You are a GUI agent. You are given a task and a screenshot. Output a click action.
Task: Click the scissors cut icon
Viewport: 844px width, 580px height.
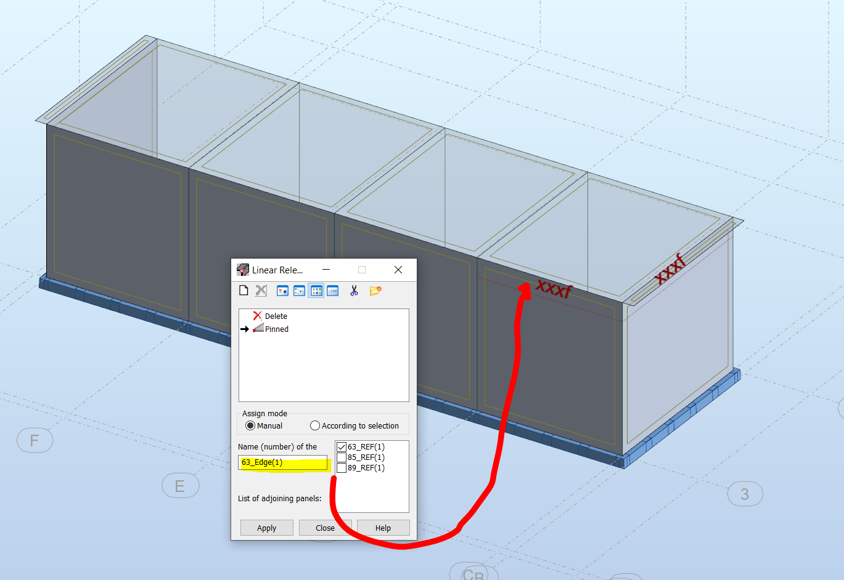pos(354,290)
